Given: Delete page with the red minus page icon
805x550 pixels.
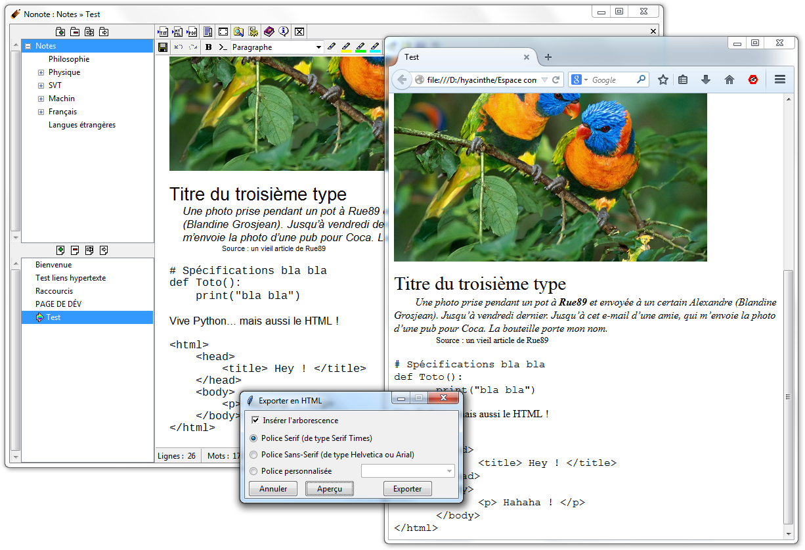Looking at the screenshot, I should point(75,250).
